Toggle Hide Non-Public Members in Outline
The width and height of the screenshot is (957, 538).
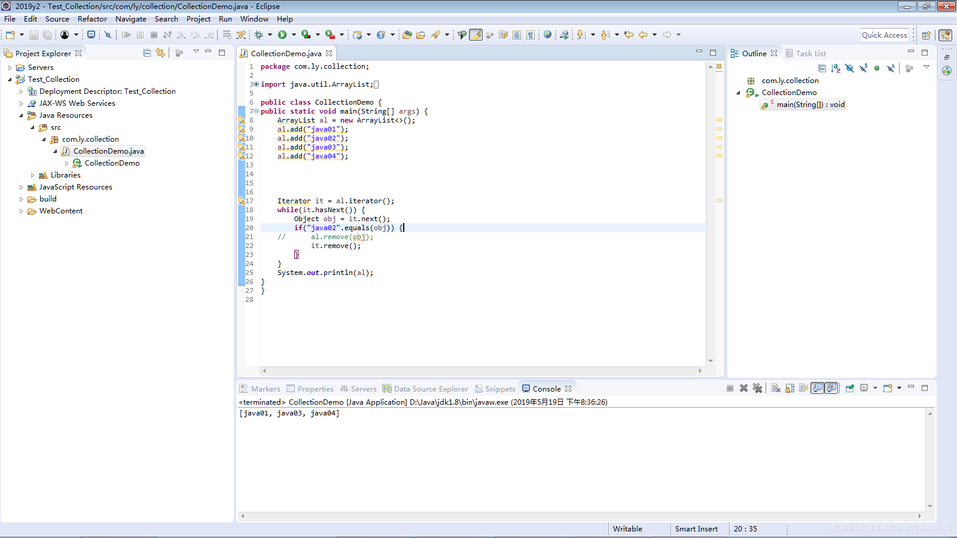pyautogui.click(x=877, y=68)
